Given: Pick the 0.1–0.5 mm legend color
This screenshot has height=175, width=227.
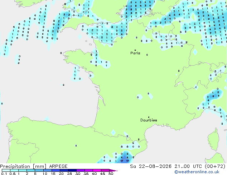Looking at the screenshot, I should click(6, 170).
